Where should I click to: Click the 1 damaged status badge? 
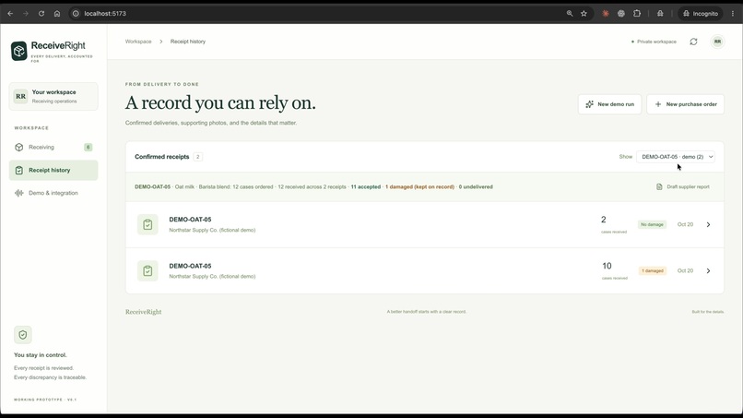pyautogui.click(x=653, y=271)
